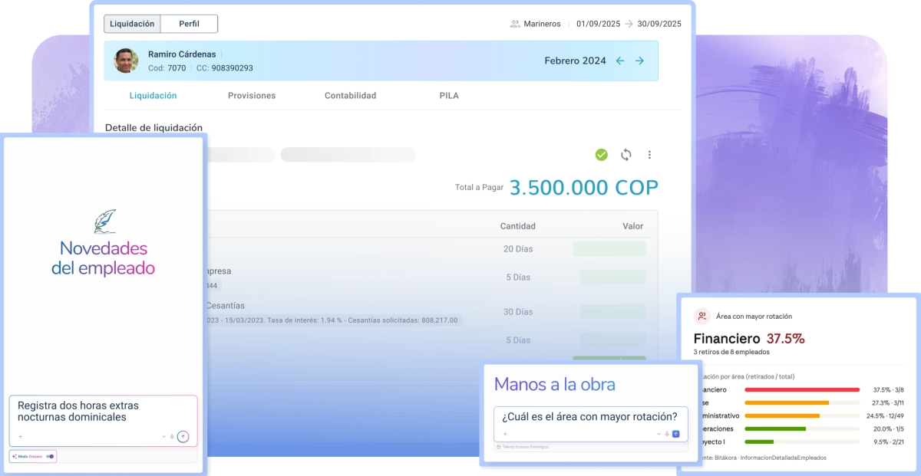Click the 'Manos a la obra' heading
This screenshot has width=921, height=476.
pyautogui.click(x=555, y=384)
